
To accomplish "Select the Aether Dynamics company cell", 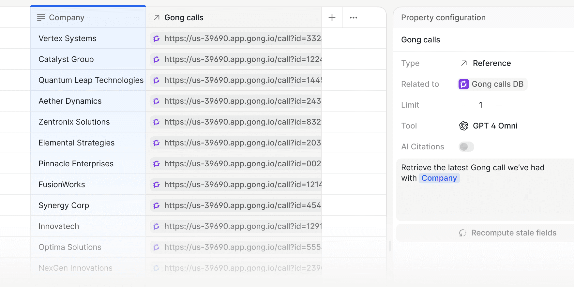I will [88, 101].
